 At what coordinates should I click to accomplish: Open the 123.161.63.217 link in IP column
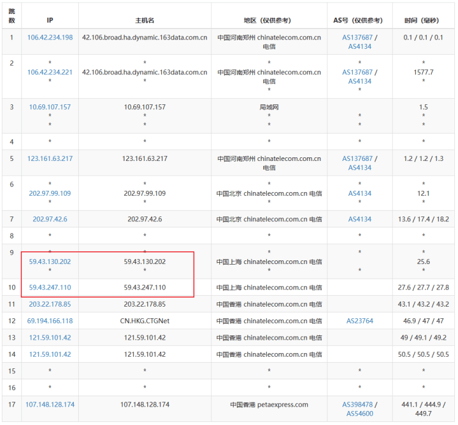pyautogui.click(x=50, y=159)
